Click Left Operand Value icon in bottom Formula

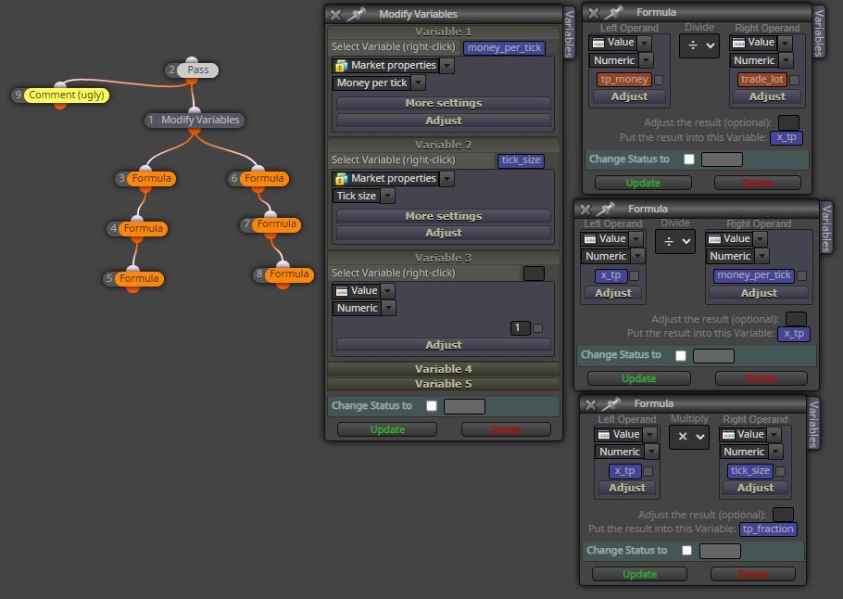point(604,434)
